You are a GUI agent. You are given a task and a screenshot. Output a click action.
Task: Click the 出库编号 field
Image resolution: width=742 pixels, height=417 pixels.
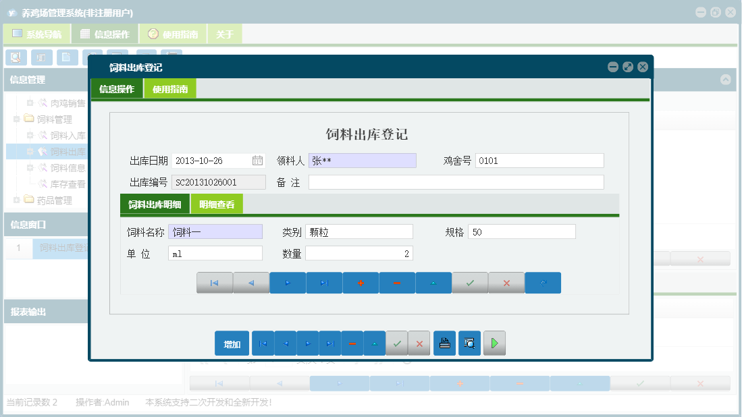coord(218,182)
